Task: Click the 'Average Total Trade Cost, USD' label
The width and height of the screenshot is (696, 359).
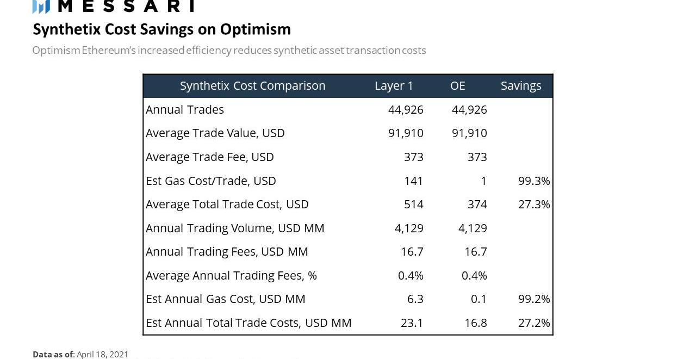Action: click(227, 205)
